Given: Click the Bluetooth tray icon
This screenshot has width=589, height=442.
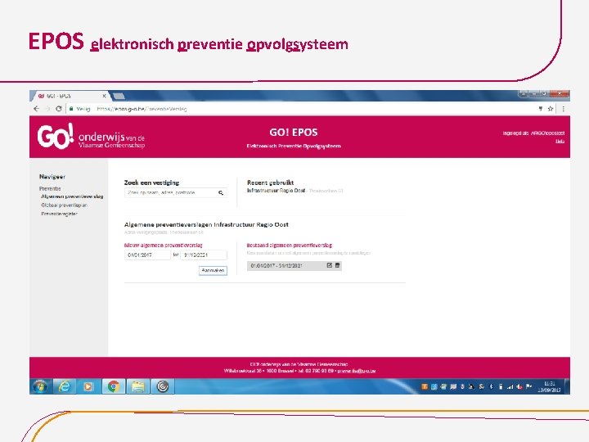Looking at the screenshot, I should (x=491, y=386).
